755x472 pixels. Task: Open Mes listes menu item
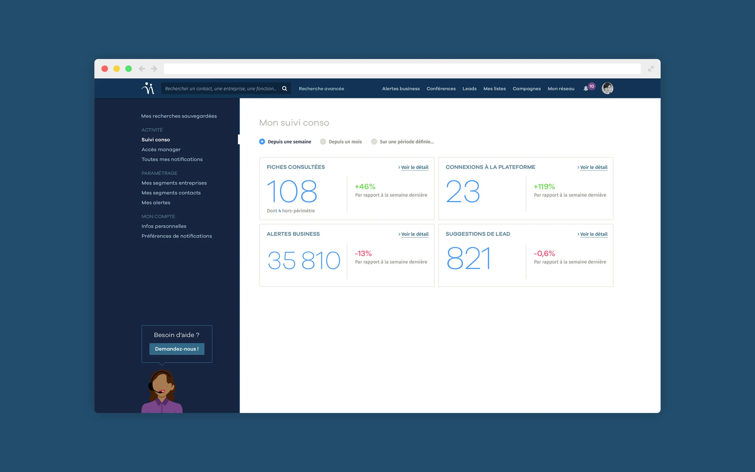click(x=494, y=89)
